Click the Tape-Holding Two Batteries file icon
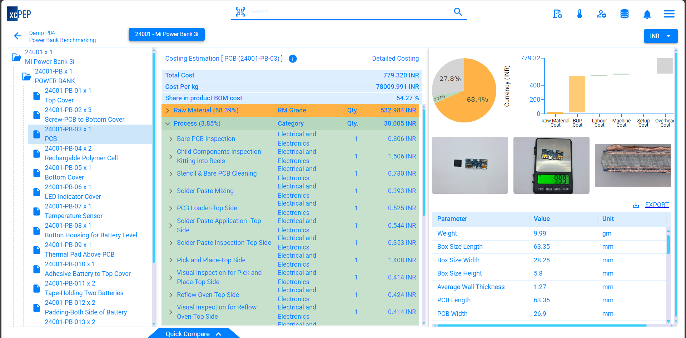Screen dimensions: 686x338 [x=36, y=288]
